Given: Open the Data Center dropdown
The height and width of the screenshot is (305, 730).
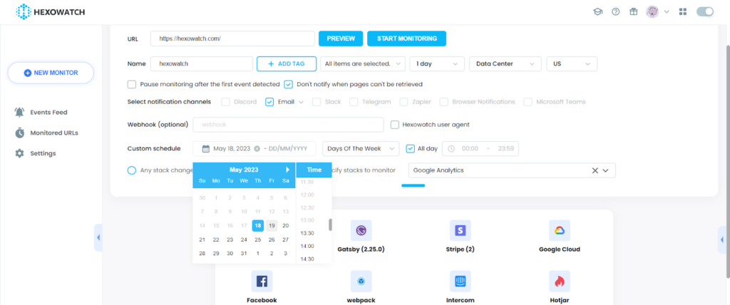Looking at the screenshot, I should click(505, 64).
